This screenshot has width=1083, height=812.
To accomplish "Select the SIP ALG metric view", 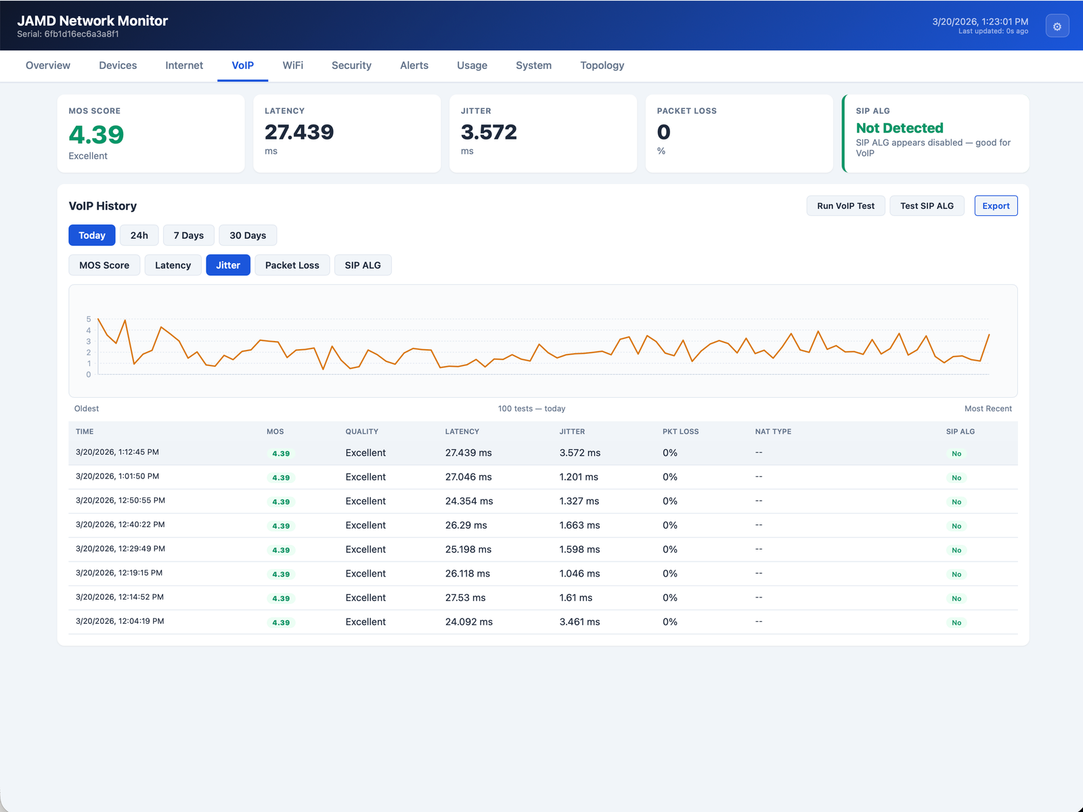I will pyautogui.click(x=363, y=265).
